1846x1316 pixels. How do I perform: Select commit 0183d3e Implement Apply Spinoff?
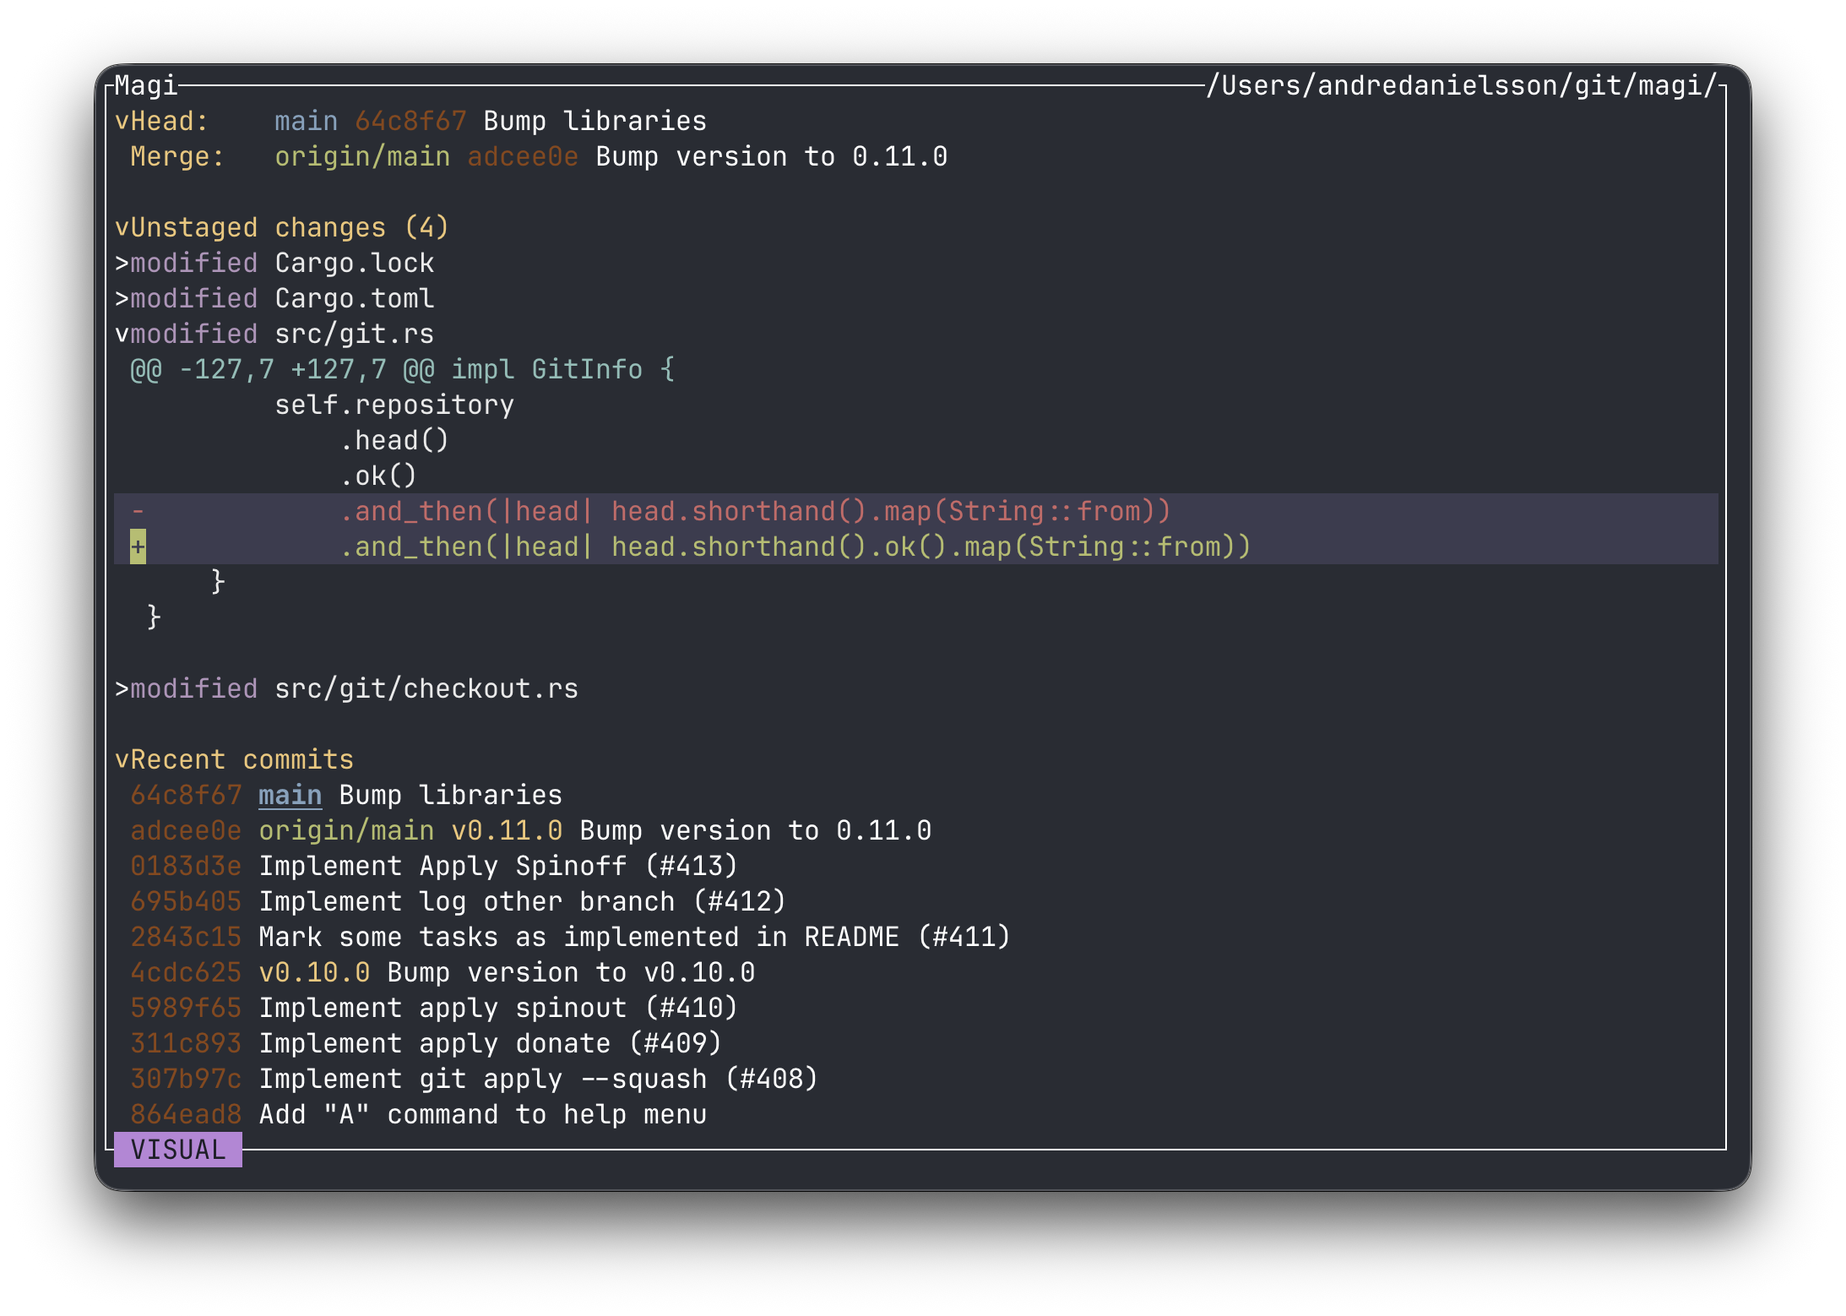click(434, 867)
